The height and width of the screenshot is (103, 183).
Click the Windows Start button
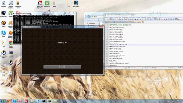pos(3,101)
